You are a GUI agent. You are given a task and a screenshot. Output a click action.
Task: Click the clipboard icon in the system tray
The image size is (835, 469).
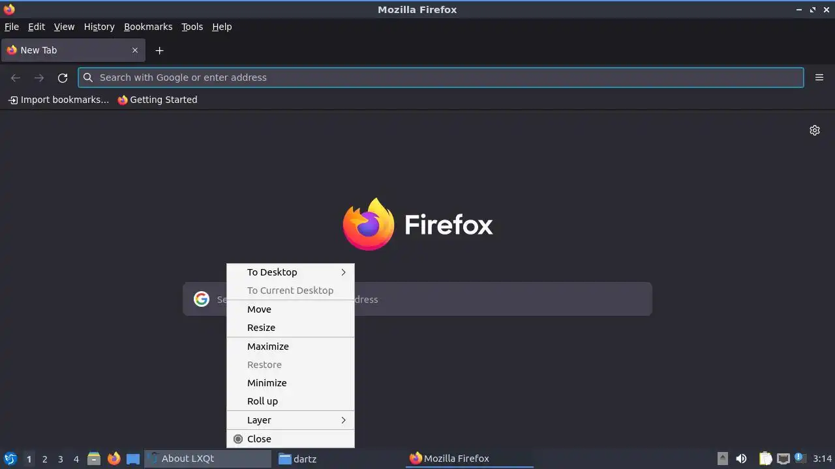[x=766, y=459]
